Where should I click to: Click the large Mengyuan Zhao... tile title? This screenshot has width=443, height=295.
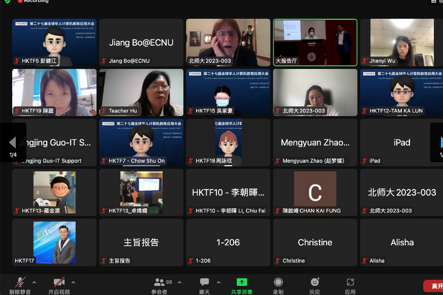coord(315,142)
